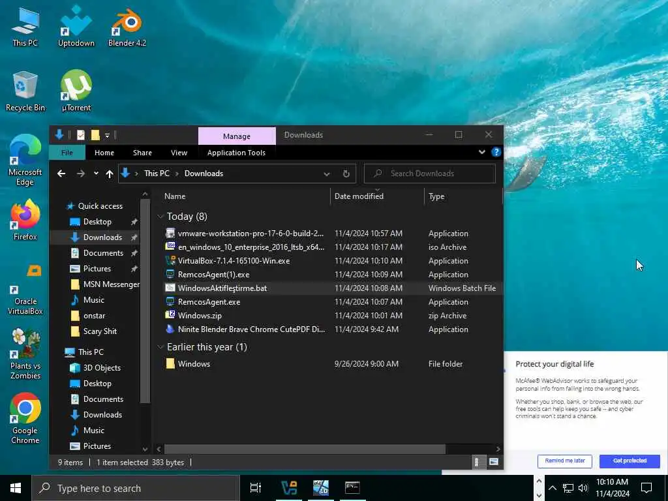Open Oracle VirtualBox desktop shortcut
Screen dimensions: 668x501
click(25, 290)
